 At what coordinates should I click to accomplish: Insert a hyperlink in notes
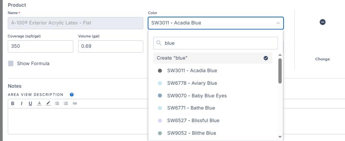(x=75, y=103)
